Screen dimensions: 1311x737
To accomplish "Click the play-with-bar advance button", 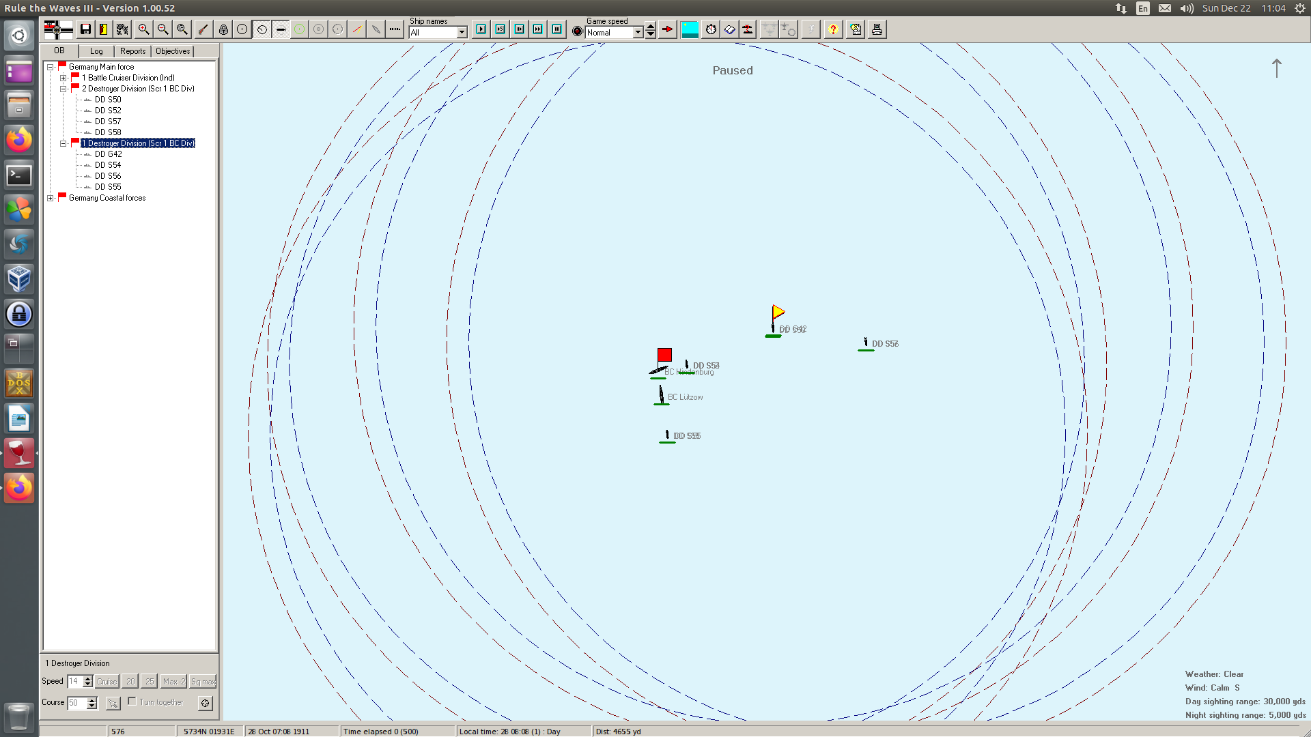I will (x=520, y=29).
